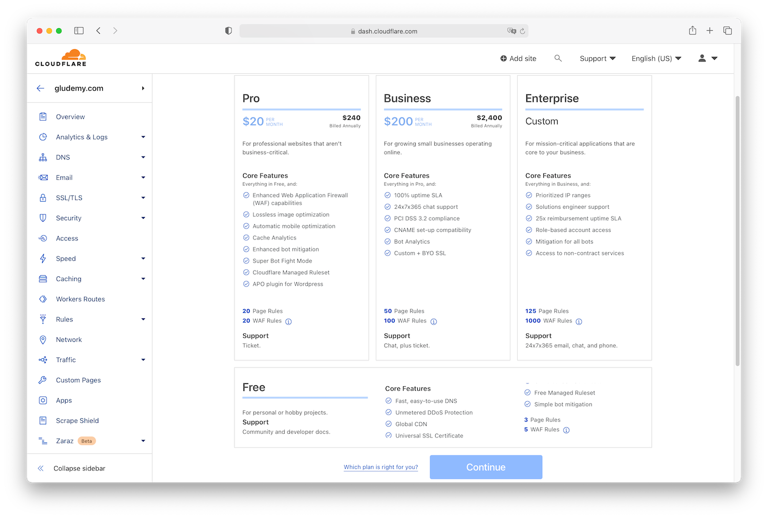The width and height of the screenshot is (768, 518).
Task: Open Network in the sidebar
Action: click(69, 340)
